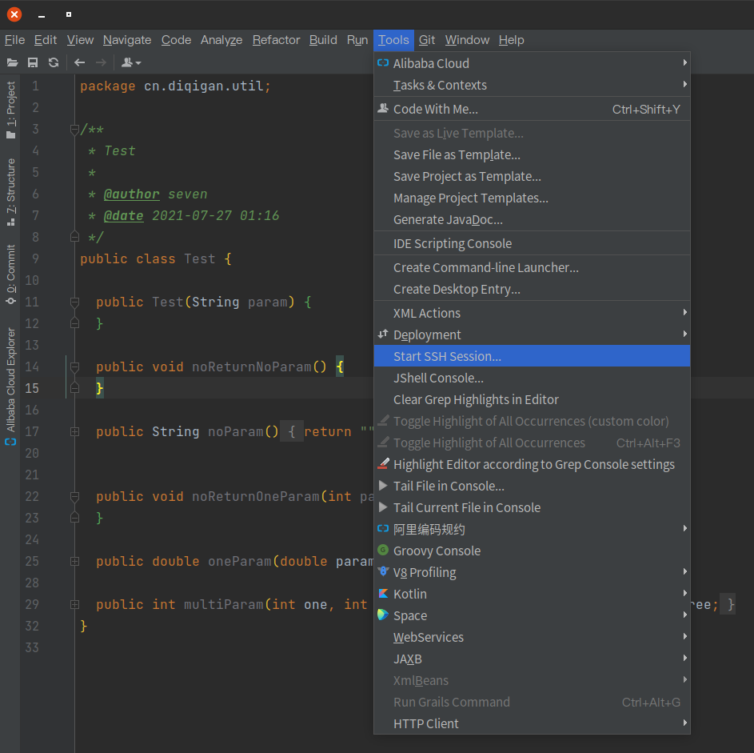Viewport: 754px width, 753px height.
Task: Click the Synchronize refresh toolbar icon
Action: (54, 62)
